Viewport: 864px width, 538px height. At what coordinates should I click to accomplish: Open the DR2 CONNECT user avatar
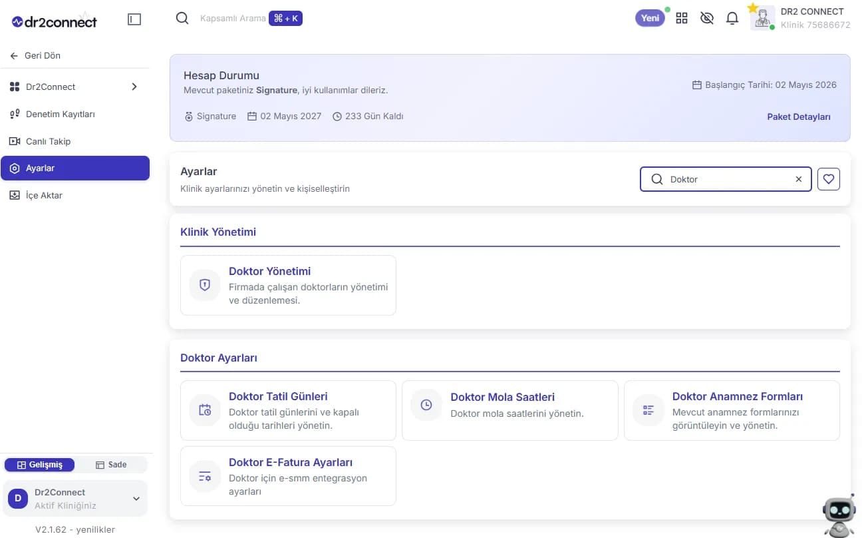coord(762,18)
